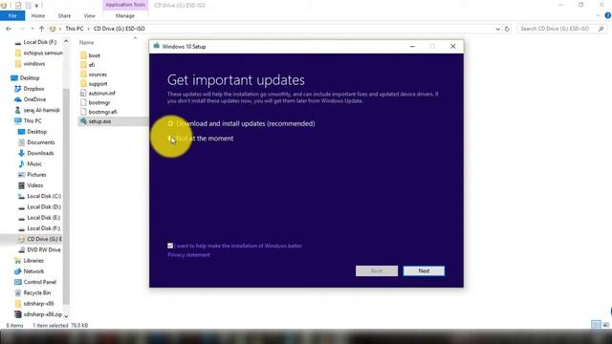Image resolution: width=612 pixels, height=344 pixels.
Task: Select the Application Tools tab header
Action: point(125,5)
